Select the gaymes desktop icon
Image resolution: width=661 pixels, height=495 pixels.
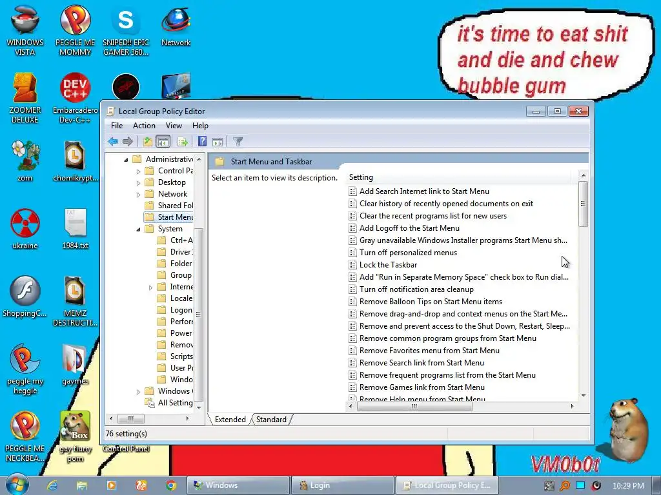pyautogui.click(x=75, y=365)
